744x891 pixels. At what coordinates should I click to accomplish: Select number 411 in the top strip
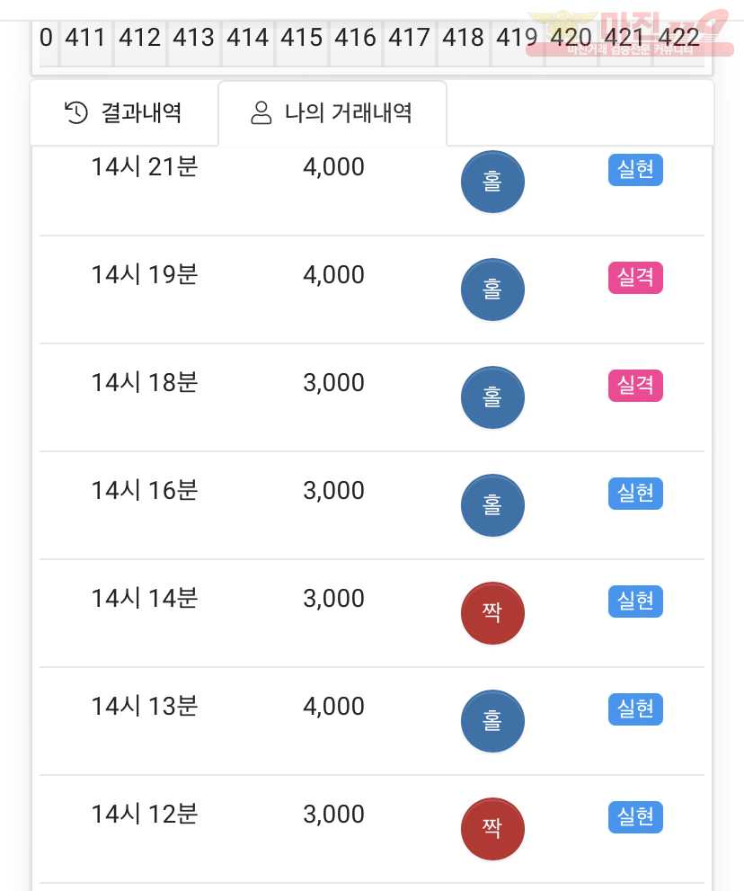tap(85, 38)
